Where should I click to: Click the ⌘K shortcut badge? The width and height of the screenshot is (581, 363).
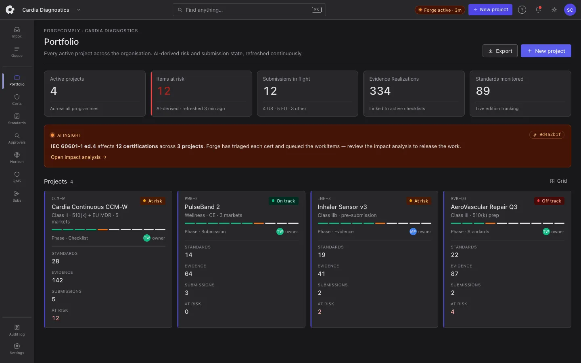(x=317, y=10)
